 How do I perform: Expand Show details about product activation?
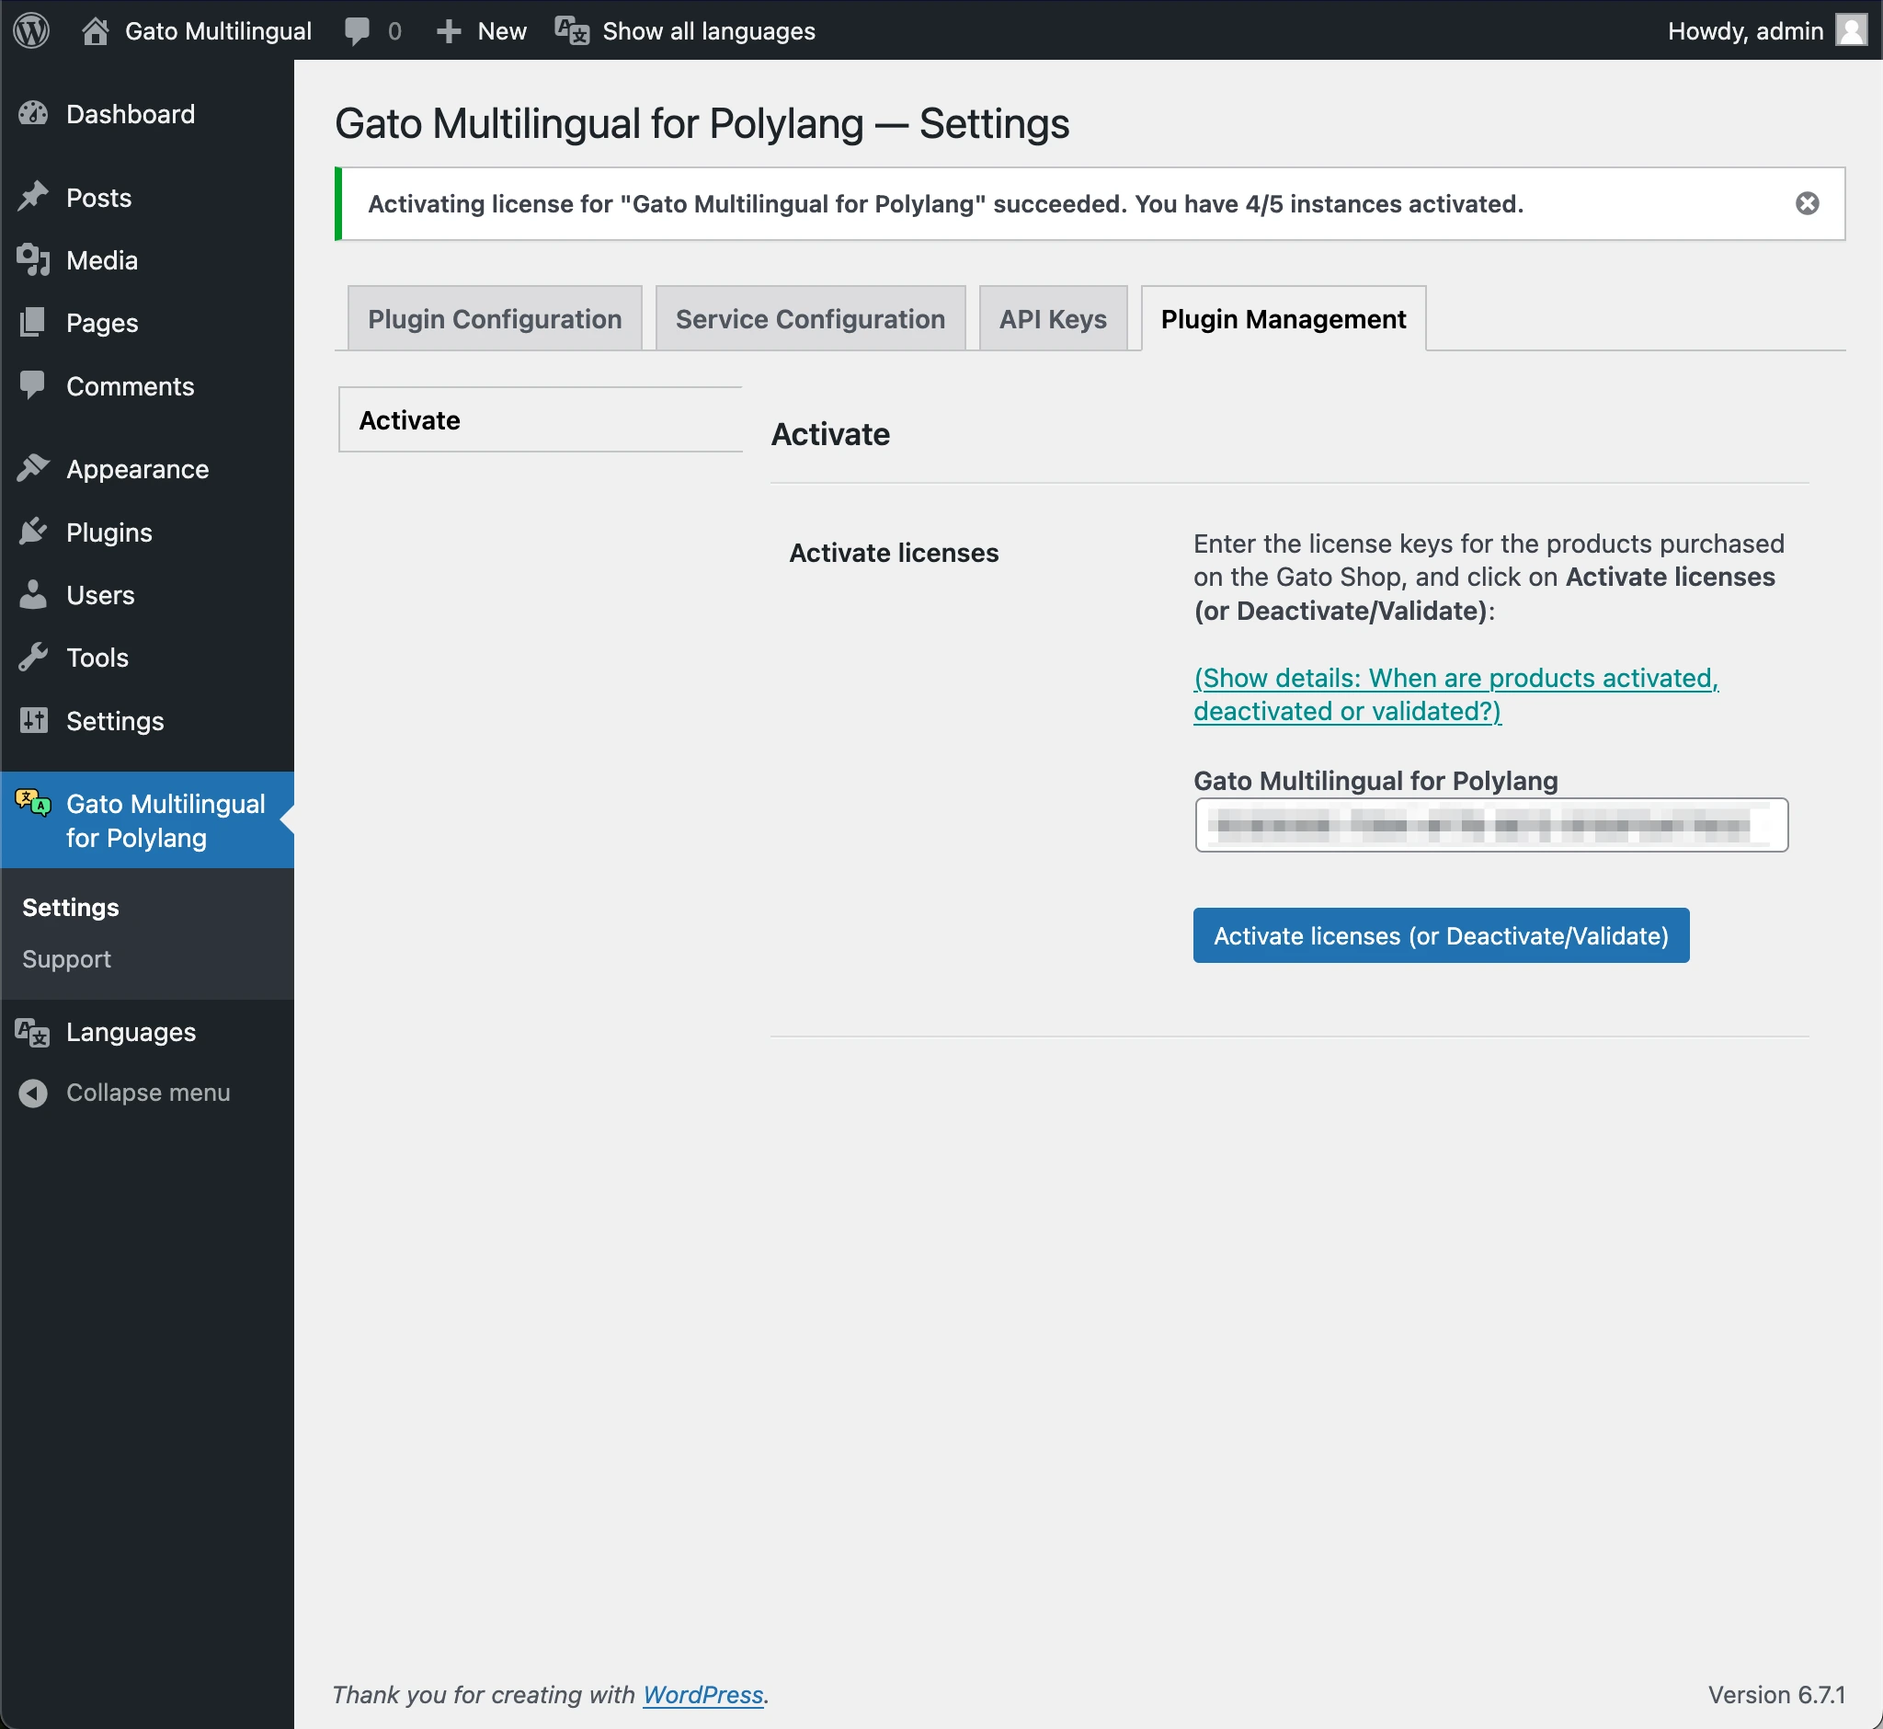[1455, 694]
